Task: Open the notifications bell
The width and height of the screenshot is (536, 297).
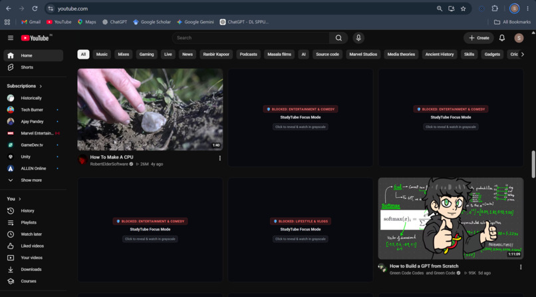Action: (x=502, y=38)
